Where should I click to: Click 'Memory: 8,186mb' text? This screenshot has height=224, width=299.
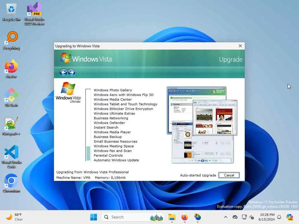(x=110, y=178)
